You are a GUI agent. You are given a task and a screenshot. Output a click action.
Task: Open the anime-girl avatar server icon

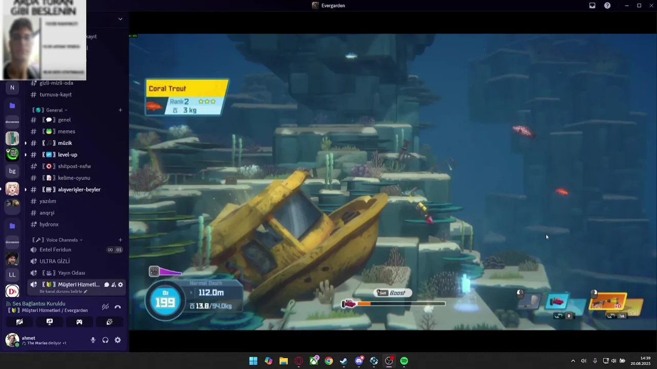12,189
